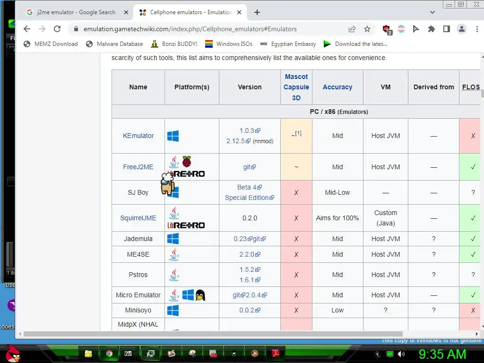This screenshot has height=363, width=484.
Task: Open the file explorer folder taskbar icon
Action: pyautogui.click(x=88, y=354)
